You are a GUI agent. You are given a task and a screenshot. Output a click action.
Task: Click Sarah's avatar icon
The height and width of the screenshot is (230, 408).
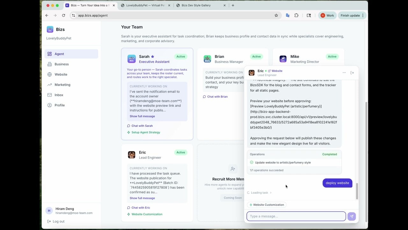tap(131, 59)
